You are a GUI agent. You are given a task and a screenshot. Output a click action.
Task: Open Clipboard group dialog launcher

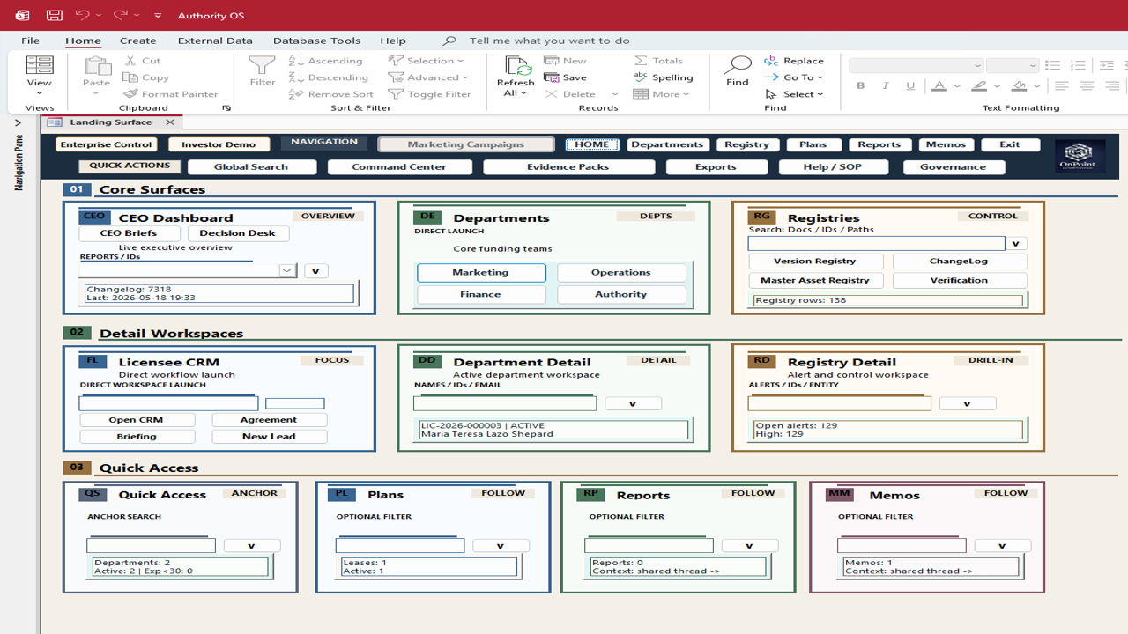click(x=226, y=108)
